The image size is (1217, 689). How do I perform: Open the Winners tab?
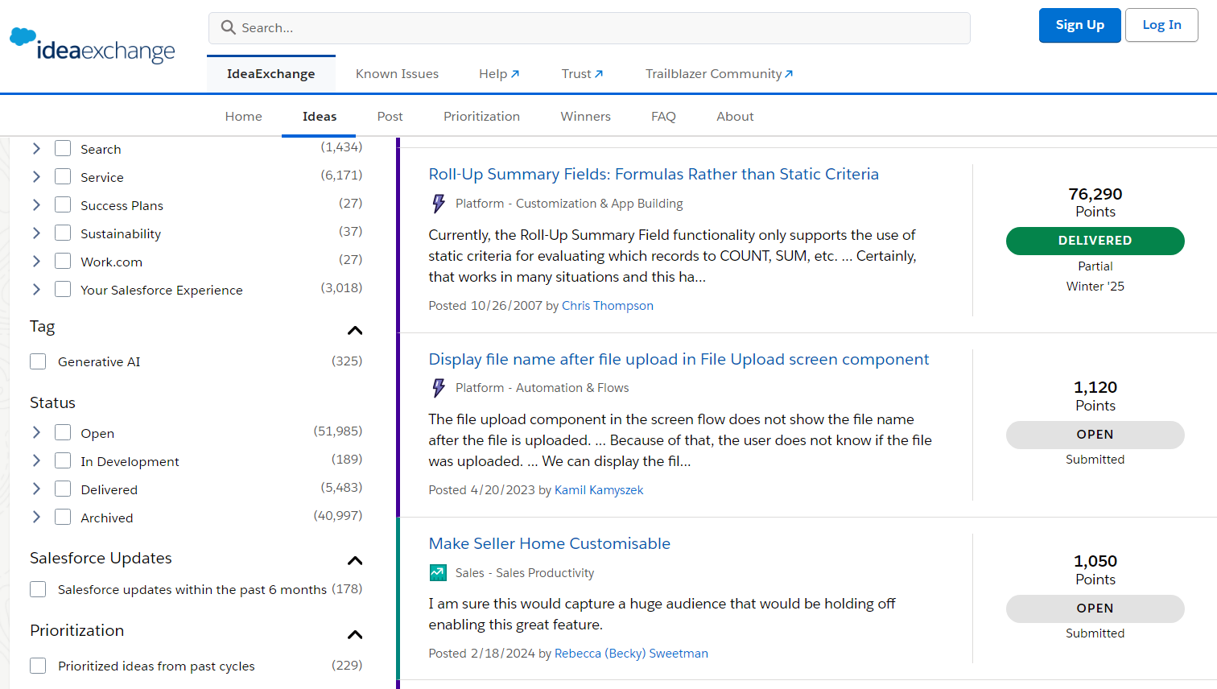pyautogui.click(x=586, y=117)
